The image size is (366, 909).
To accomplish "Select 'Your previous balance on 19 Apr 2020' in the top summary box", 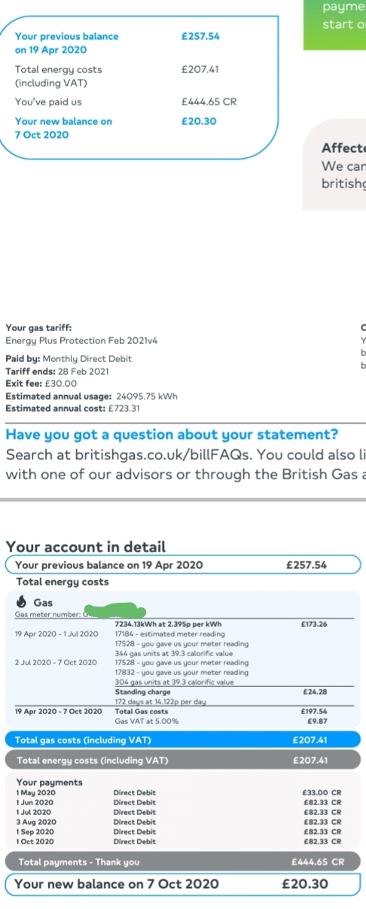I will [66, 43].
